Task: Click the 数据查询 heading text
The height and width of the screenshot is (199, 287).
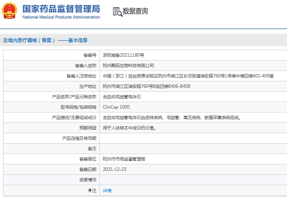Action: click(135, 11)
